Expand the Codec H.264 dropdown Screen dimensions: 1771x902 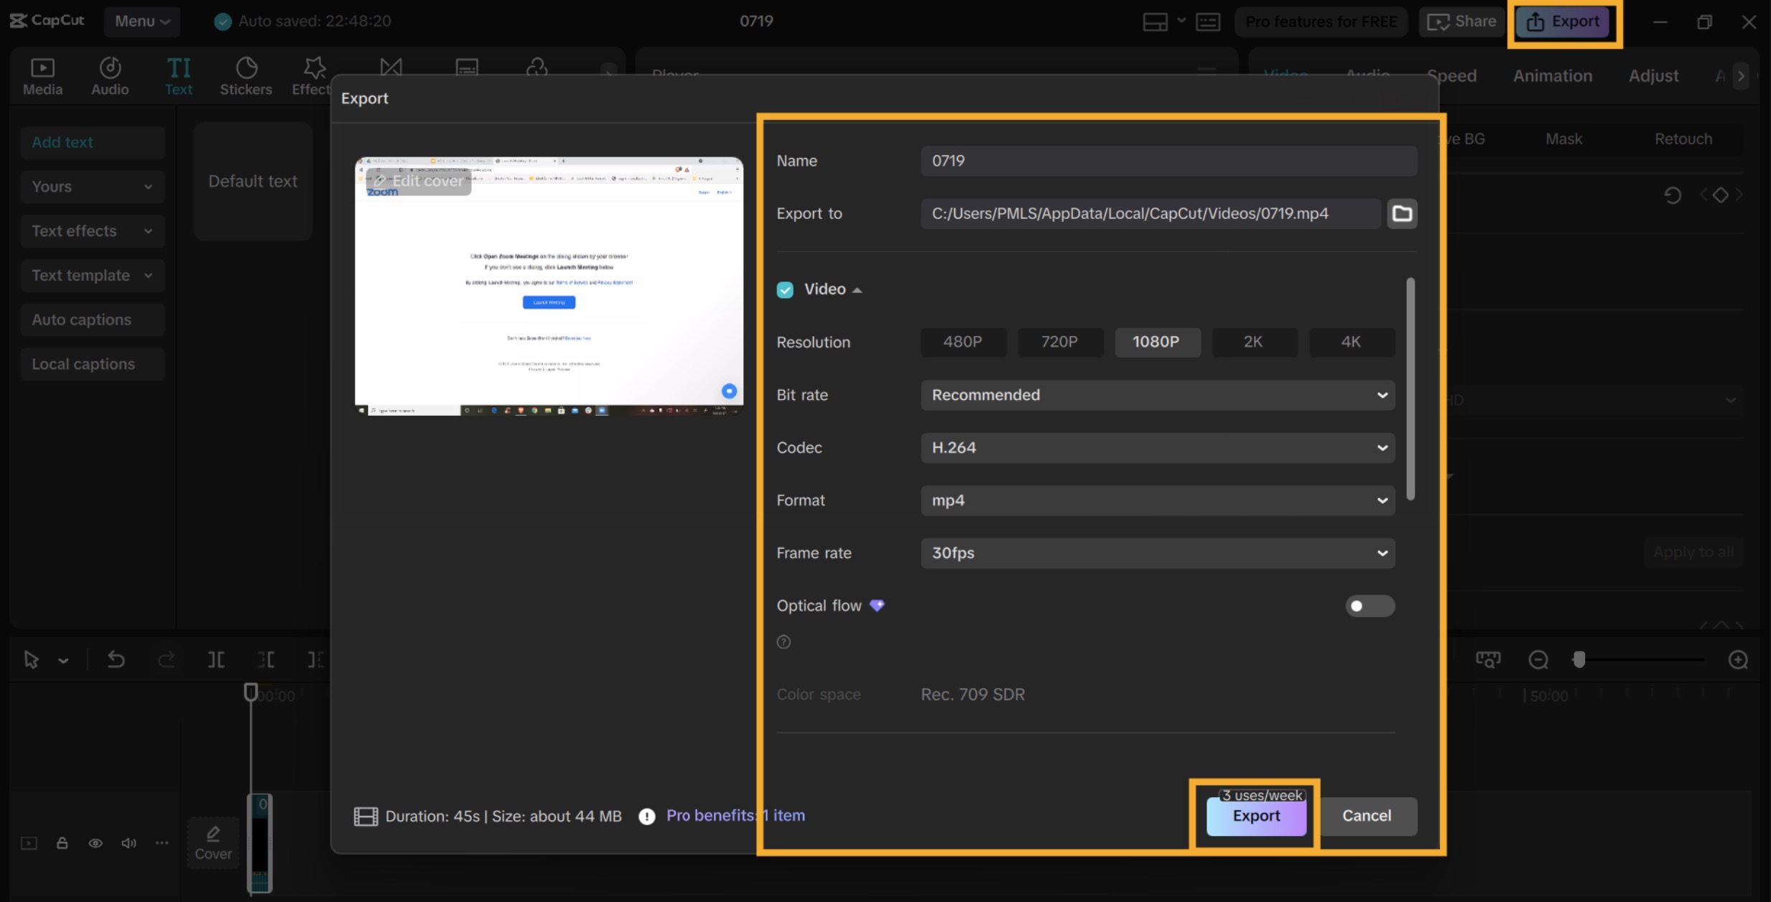1157,447
